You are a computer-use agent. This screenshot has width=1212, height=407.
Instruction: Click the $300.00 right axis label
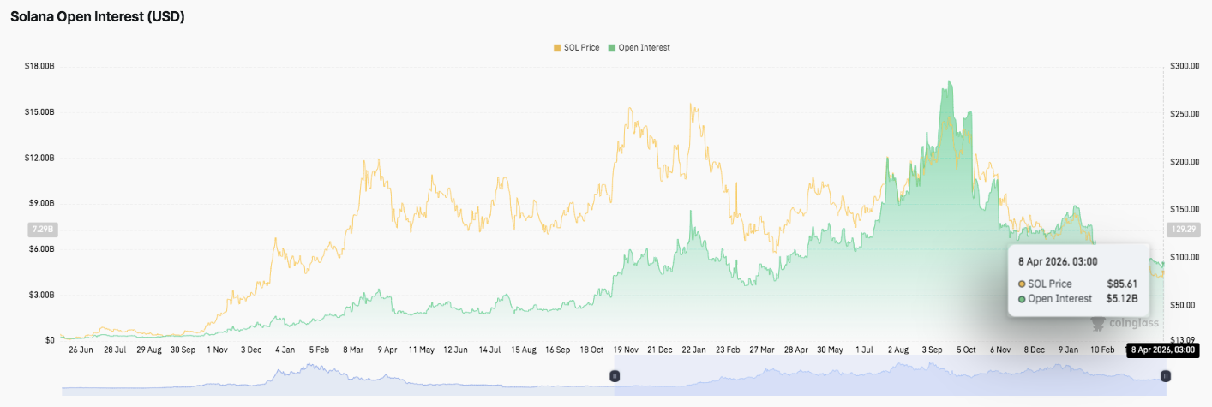coord(1184,66)
